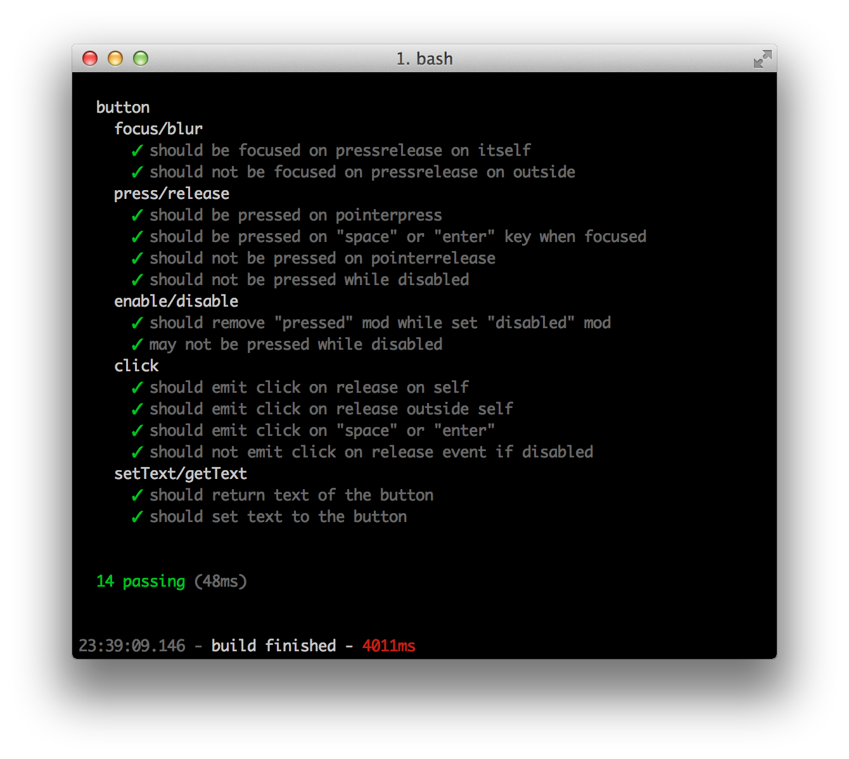Image resolution: width=849 pixels, height=759 pixels.
Task: Click checkmark beside 'should return text of the button'
Action: click(x=137, y=495)
